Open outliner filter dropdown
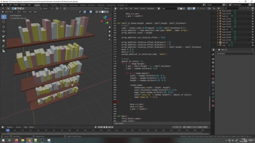The height and width of the screenshot is (143, 255). (249, 8)
